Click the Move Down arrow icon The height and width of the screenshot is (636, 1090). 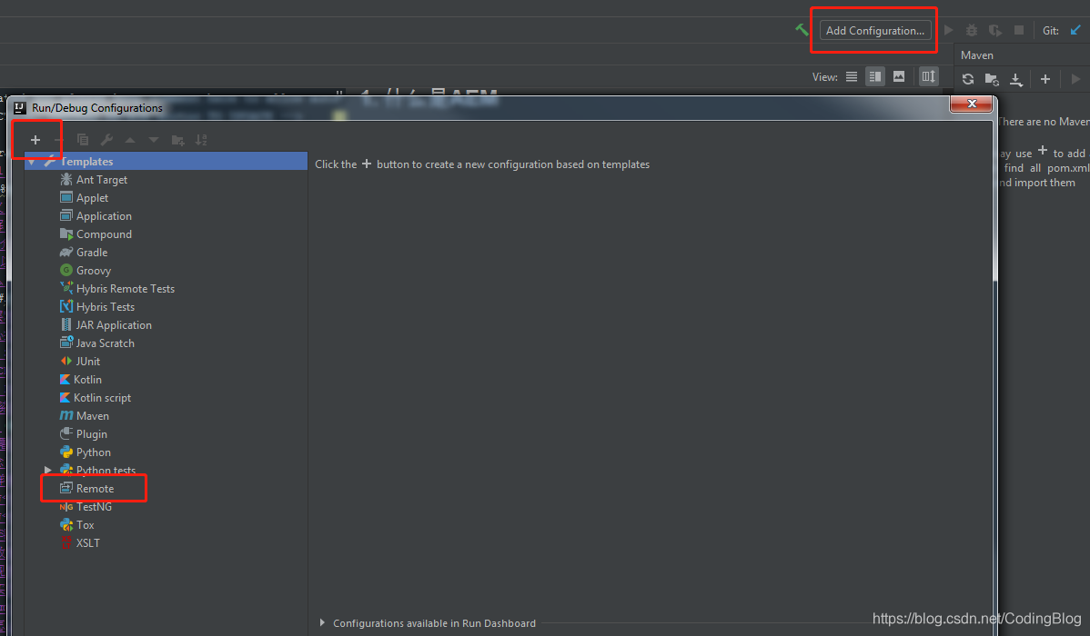154,140
